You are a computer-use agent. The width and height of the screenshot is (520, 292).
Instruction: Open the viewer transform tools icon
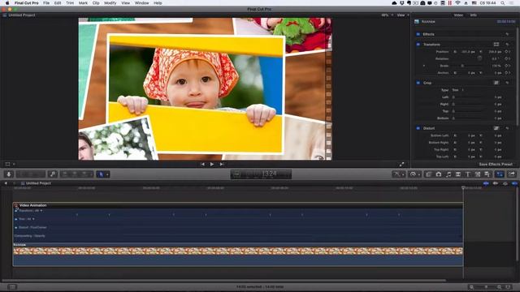[7, 164]
